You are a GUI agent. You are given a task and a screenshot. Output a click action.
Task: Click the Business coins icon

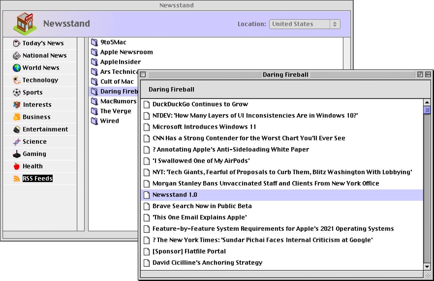click(17, 117)
